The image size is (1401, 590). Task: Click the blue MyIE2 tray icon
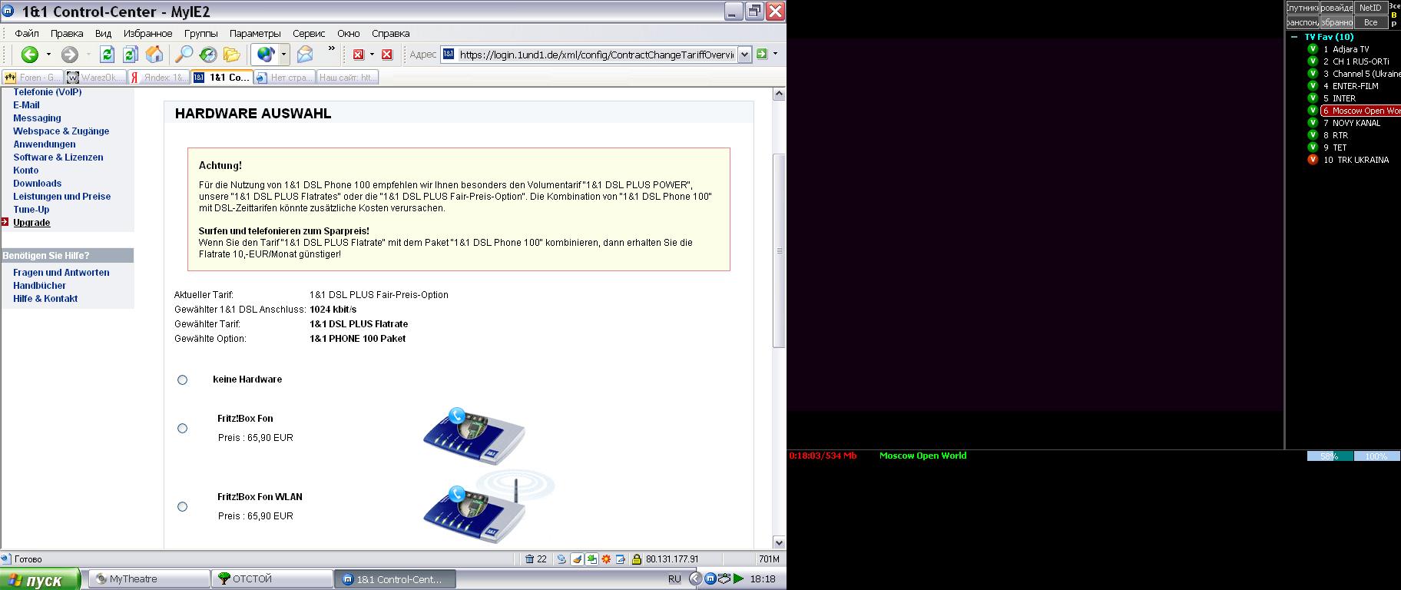pyautogui.click(x=710, y=578)
